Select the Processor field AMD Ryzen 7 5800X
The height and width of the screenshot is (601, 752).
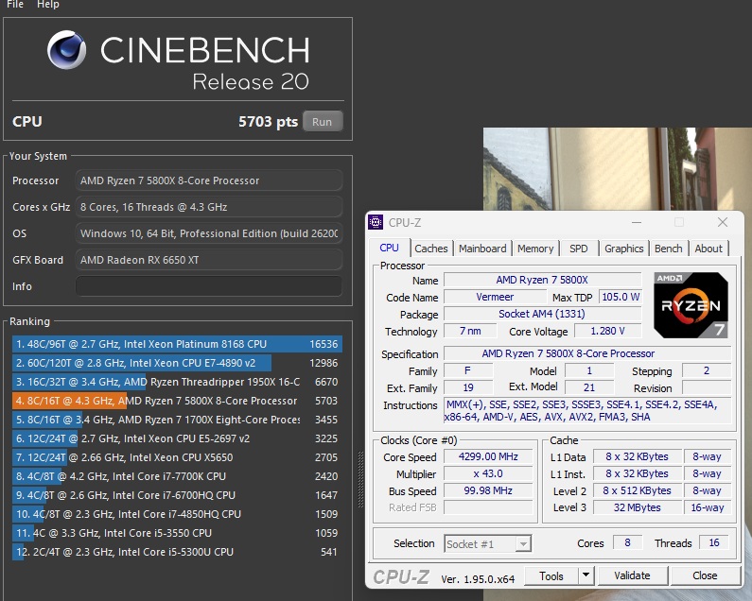[x=209, y=180]
